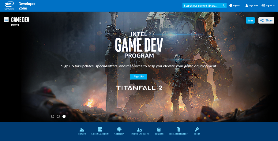Click the Support link text
Screen dimensions: 278x141
tap(236, 6)
